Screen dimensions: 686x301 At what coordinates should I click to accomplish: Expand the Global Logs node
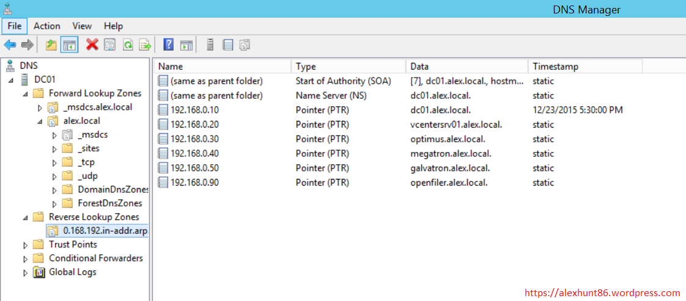26,272
